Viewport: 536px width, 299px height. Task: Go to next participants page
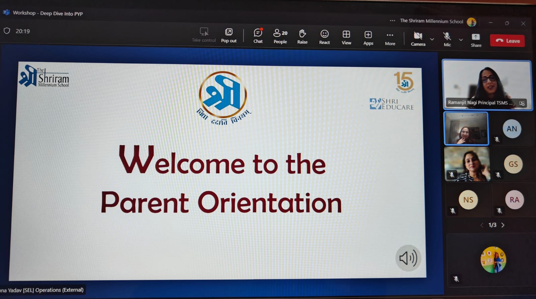(x=503, y=225)
